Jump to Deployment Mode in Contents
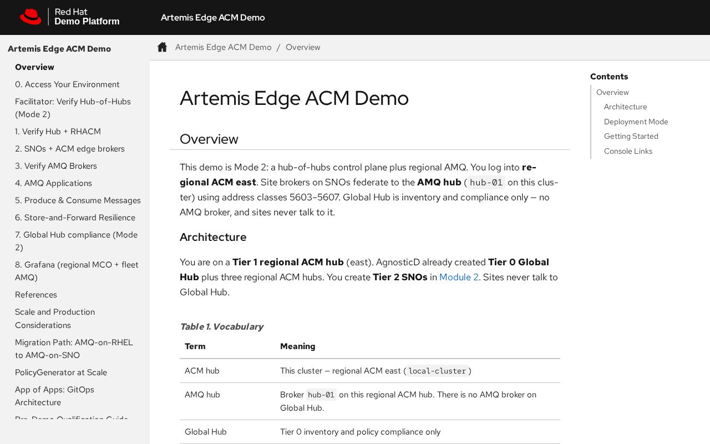 [636, 122]
